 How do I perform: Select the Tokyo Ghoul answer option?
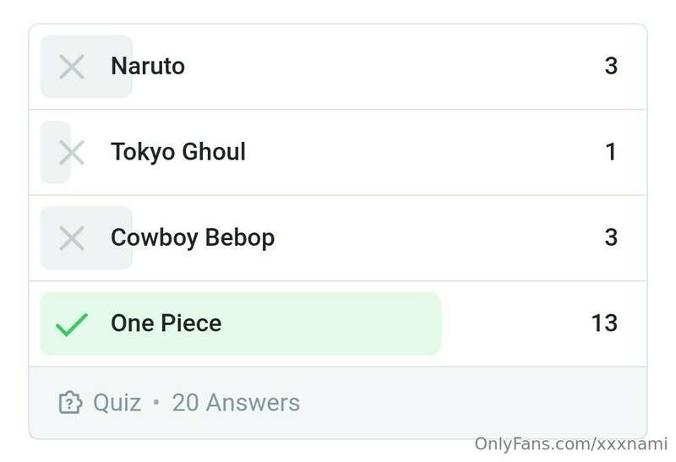click(338, 153)
